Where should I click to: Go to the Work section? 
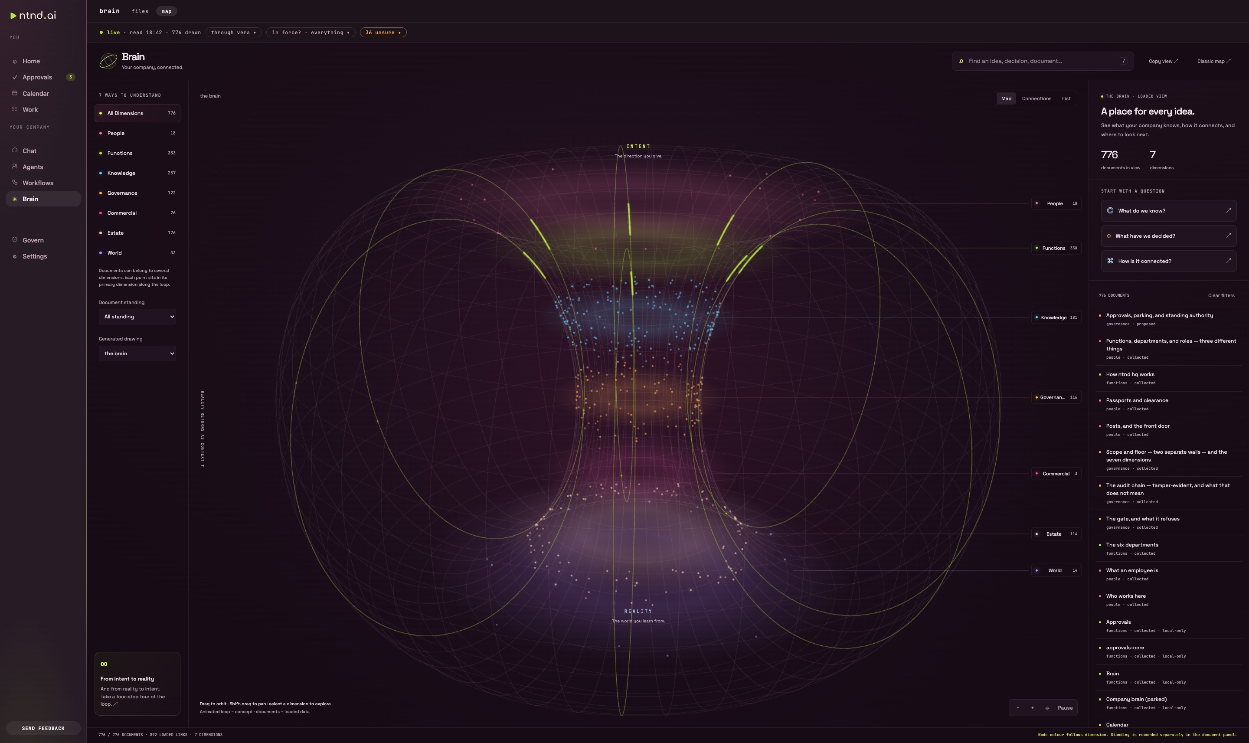pos(43,110)
